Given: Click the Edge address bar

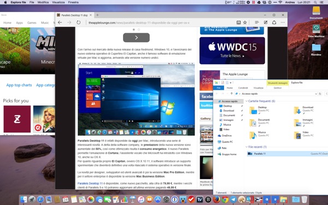Looking at the screenshot, I should [x=160, y=22].
